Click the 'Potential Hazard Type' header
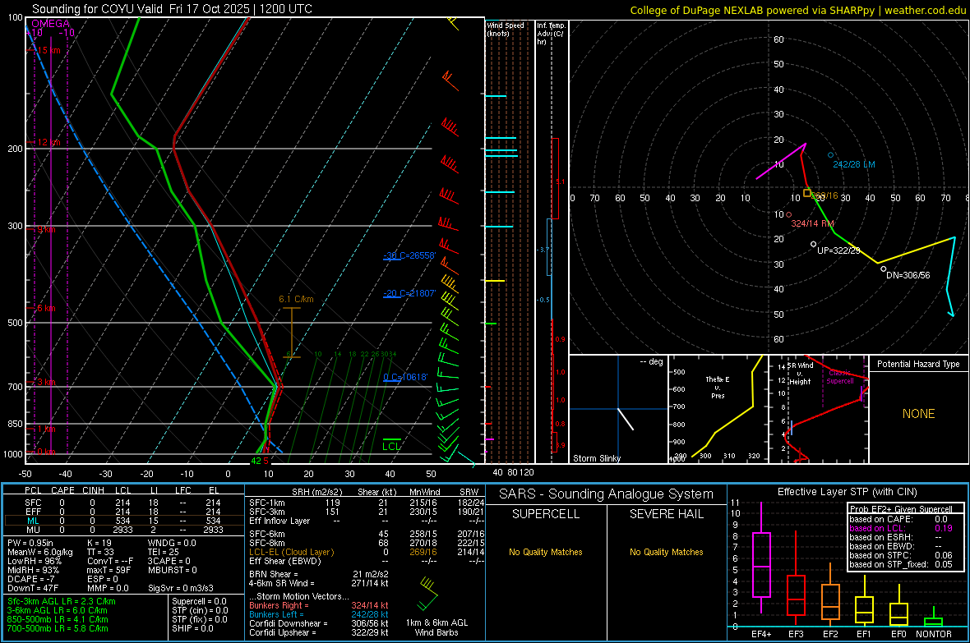The image size is (970, 643). coord(918,364)
